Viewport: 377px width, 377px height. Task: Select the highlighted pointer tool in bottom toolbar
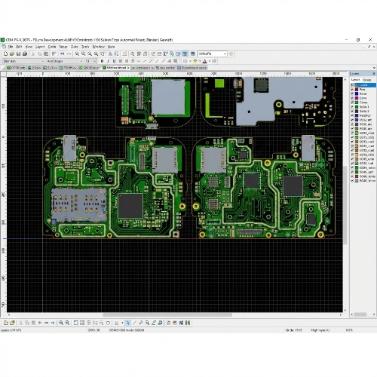(128, 323)
